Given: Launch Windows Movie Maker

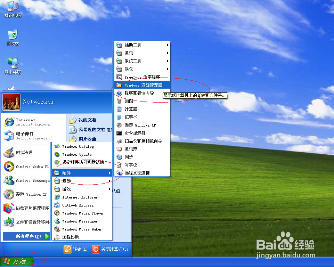Looking at the screenshot, I should point(82,229).
